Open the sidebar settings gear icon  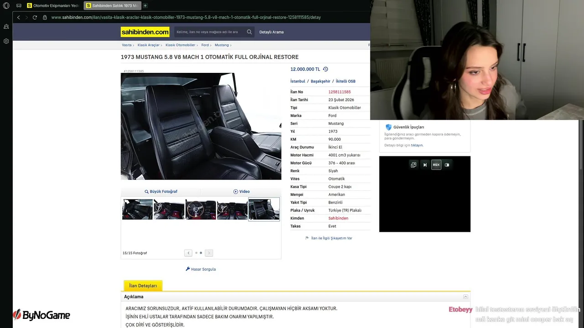click(x=6, y=41)
